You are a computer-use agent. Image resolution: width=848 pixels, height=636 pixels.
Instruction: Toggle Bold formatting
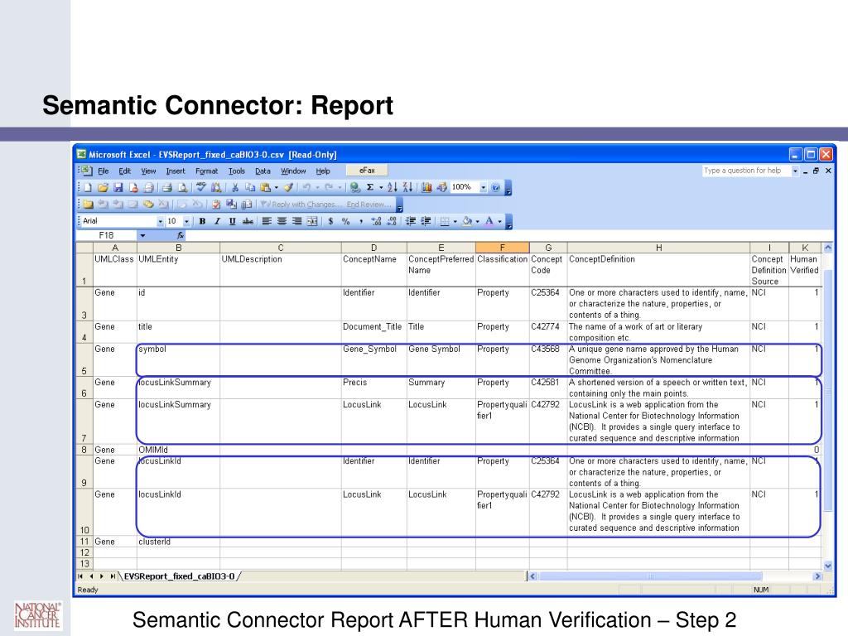202,221
